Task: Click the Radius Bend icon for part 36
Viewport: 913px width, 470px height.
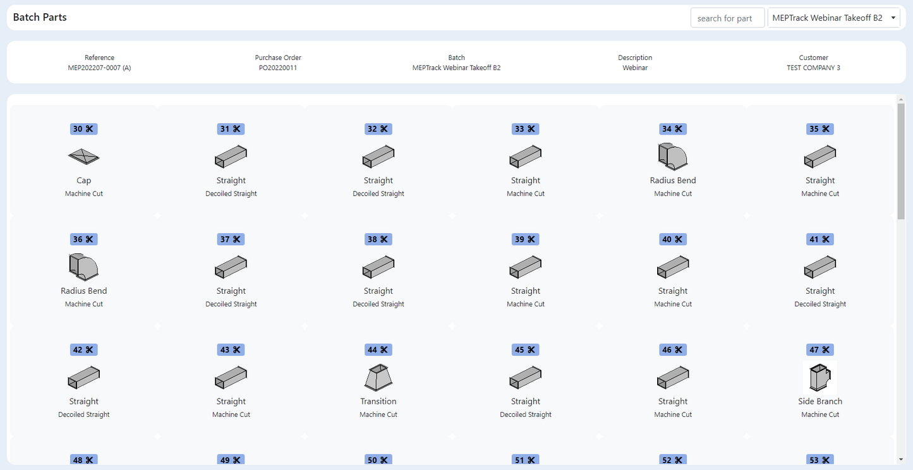Action: pos(83,267)
